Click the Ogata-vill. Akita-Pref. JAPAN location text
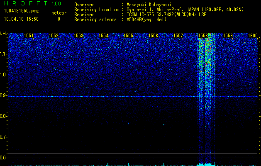261x166 pixels. [185, 10]
